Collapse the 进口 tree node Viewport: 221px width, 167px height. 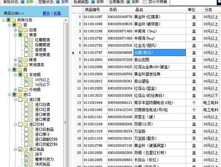click(10, 95)
